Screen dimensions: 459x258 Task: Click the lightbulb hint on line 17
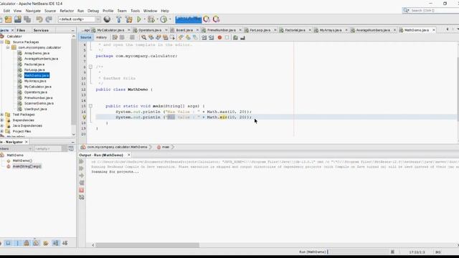pyautogui.click(x=85, y=118)
